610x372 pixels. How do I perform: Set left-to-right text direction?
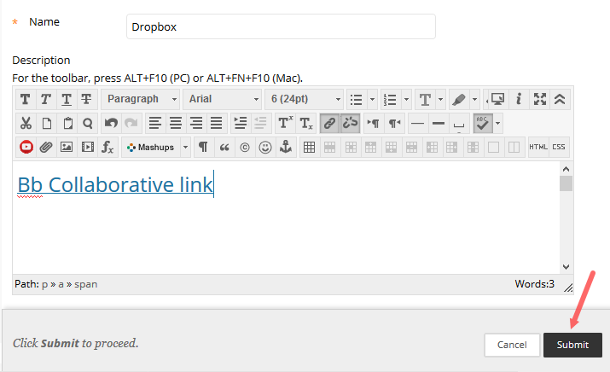point(374,124)
